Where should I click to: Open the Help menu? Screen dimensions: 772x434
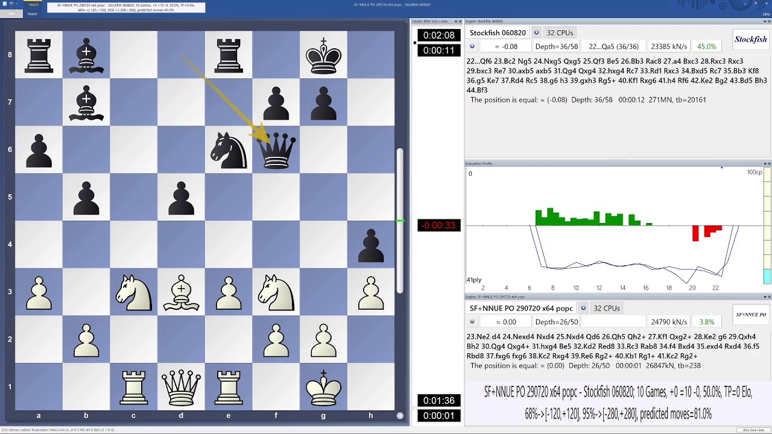(767, 13)
